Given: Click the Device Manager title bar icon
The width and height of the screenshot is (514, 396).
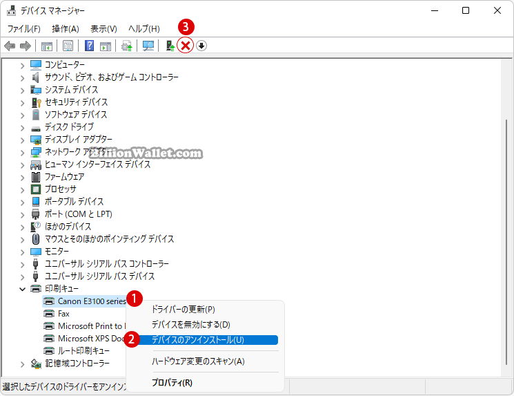Looking at the screenshot, I should point(11,10).
